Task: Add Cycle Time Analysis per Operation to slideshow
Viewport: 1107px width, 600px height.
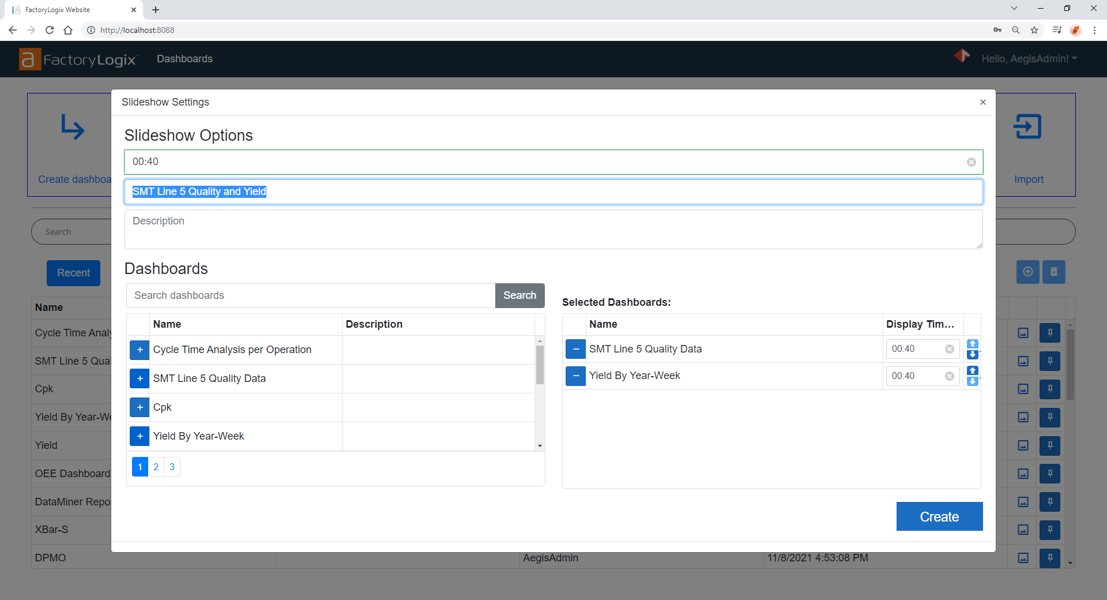Action: tap(139, 350)
